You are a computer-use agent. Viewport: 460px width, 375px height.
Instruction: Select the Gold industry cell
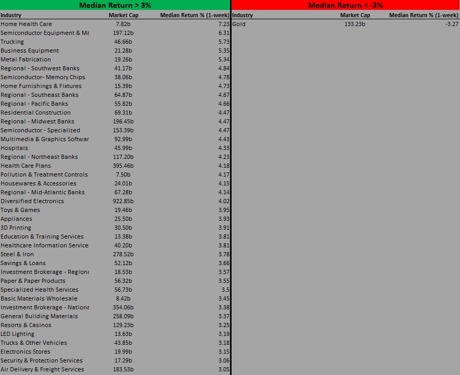(x=239, y=24)
